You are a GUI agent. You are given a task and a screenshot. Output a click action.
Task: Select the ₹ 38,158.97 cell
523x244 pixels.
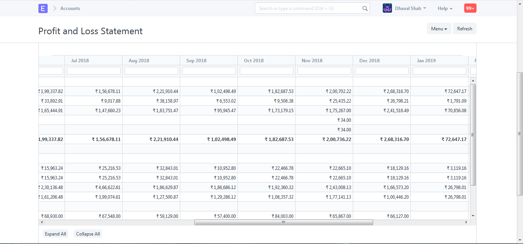(151, 101)
